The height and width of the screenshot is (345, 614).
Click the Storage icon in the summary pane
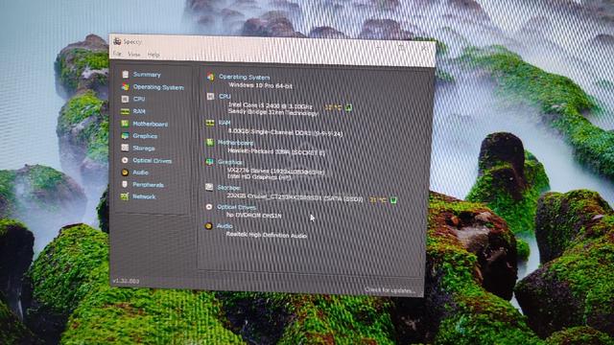coord(209,187)
